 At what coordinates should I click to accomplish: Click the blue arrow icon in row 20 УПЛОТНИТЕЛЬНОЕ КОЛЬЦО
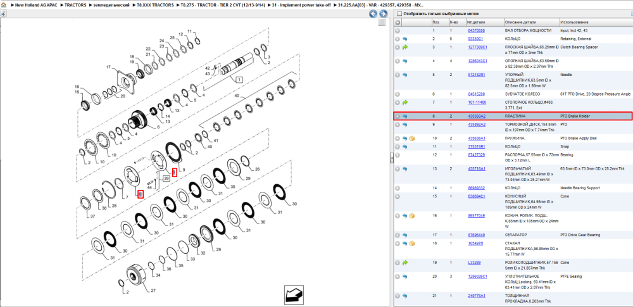[x=405, y=277]
